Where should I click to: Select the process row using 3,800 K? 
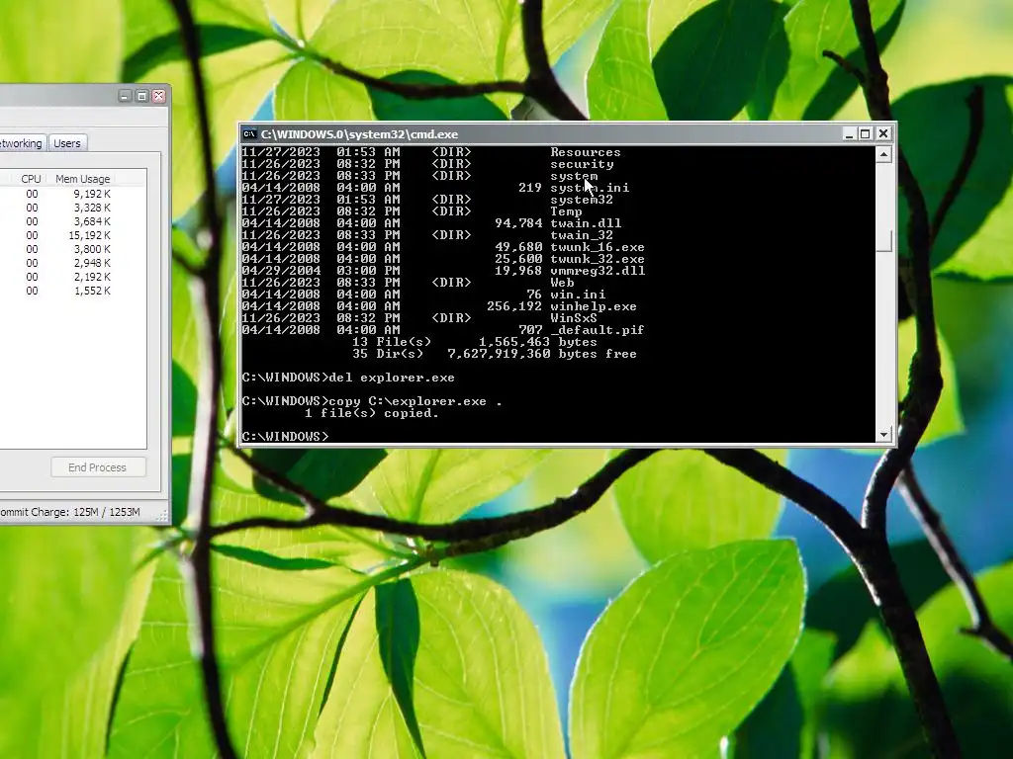(73, 249)
